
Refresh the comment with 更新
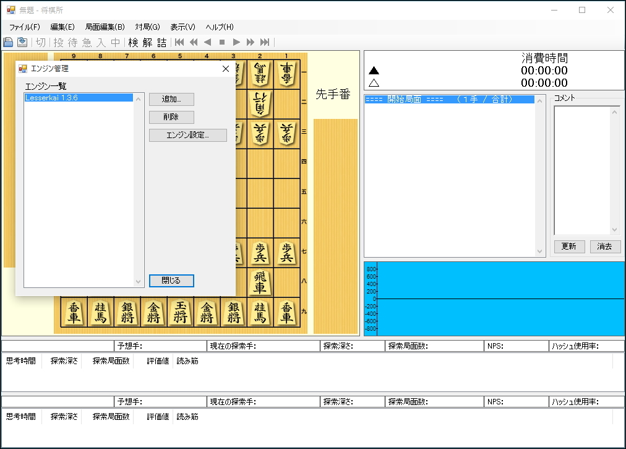click(568, 246)
